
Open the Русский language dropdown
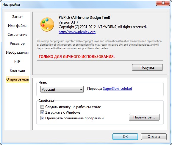[62, 89]
